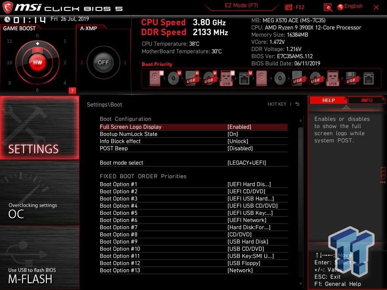
Task: Click the clock icon beside the time
Action: [x=8, y=19]
